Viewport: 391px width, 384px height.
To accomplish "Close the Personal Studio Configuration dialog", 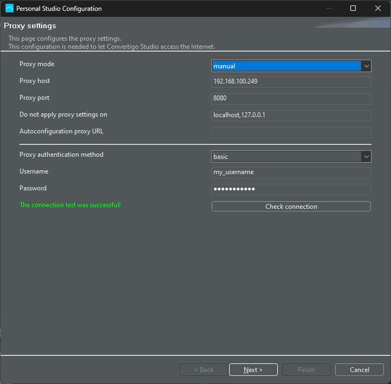I will pos(378,9).
